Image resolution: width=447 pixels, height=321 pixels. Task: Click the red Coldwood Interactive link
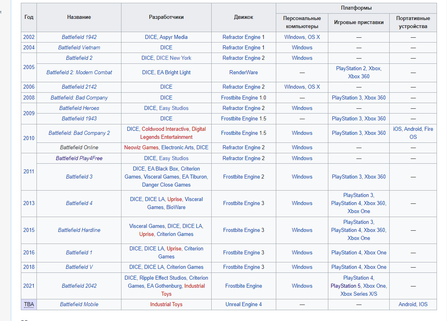coord(165,129)
